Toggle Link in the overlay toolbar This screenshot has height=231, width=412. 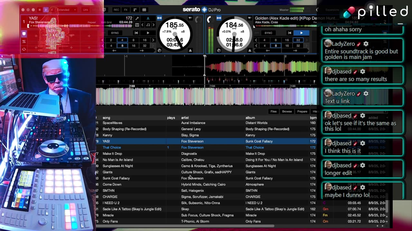coord(85,10)
